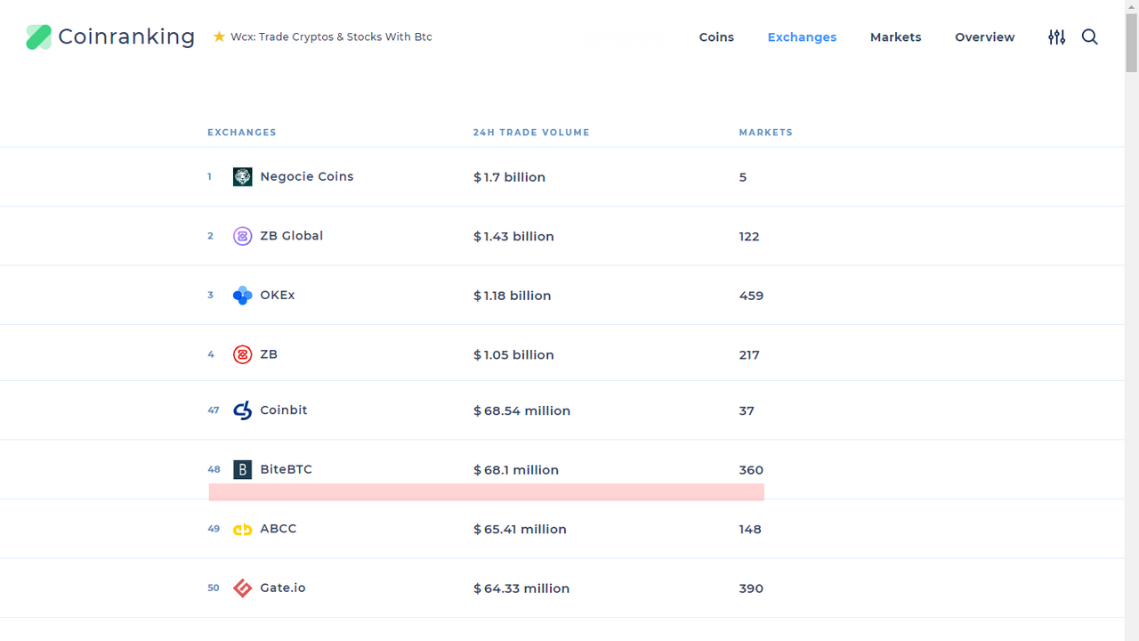
Task: Open the Coinbit exchange page
Action: tap(284, 410)
